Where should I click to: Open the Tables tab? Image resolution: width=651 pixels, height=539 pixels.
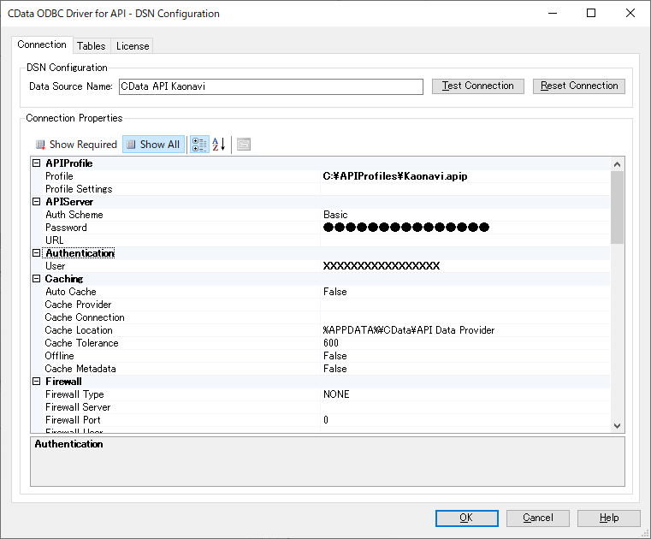point(92,46)
